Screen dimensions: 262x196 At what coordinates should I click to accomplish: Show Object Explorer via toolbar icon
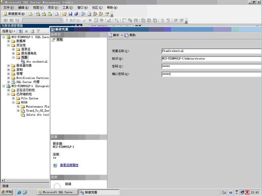[95, 14]
